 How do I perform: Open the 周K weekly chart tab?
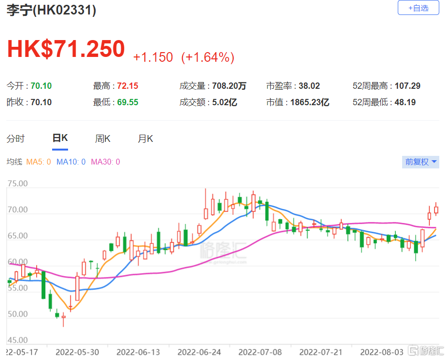(103, 139)
